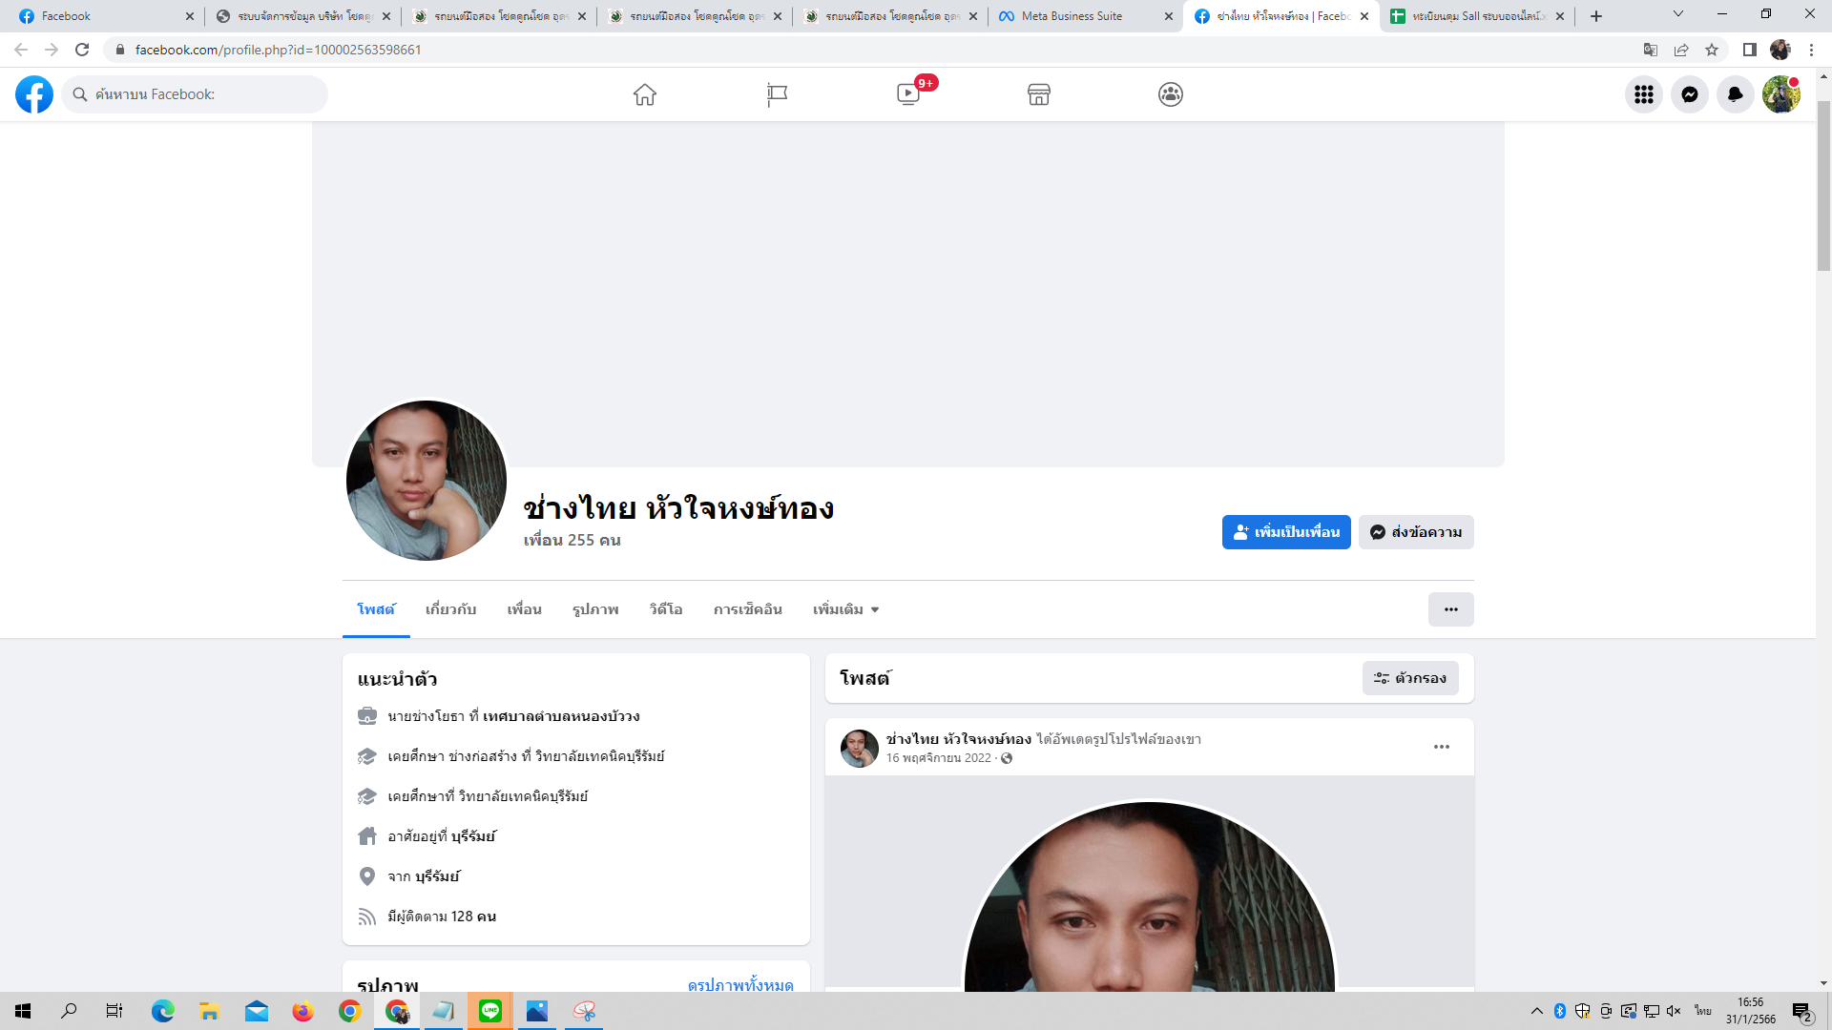Viewport: 1832px width, 1030px height.
Task: Open profile options three-dots button
Action: (1450, 609)
